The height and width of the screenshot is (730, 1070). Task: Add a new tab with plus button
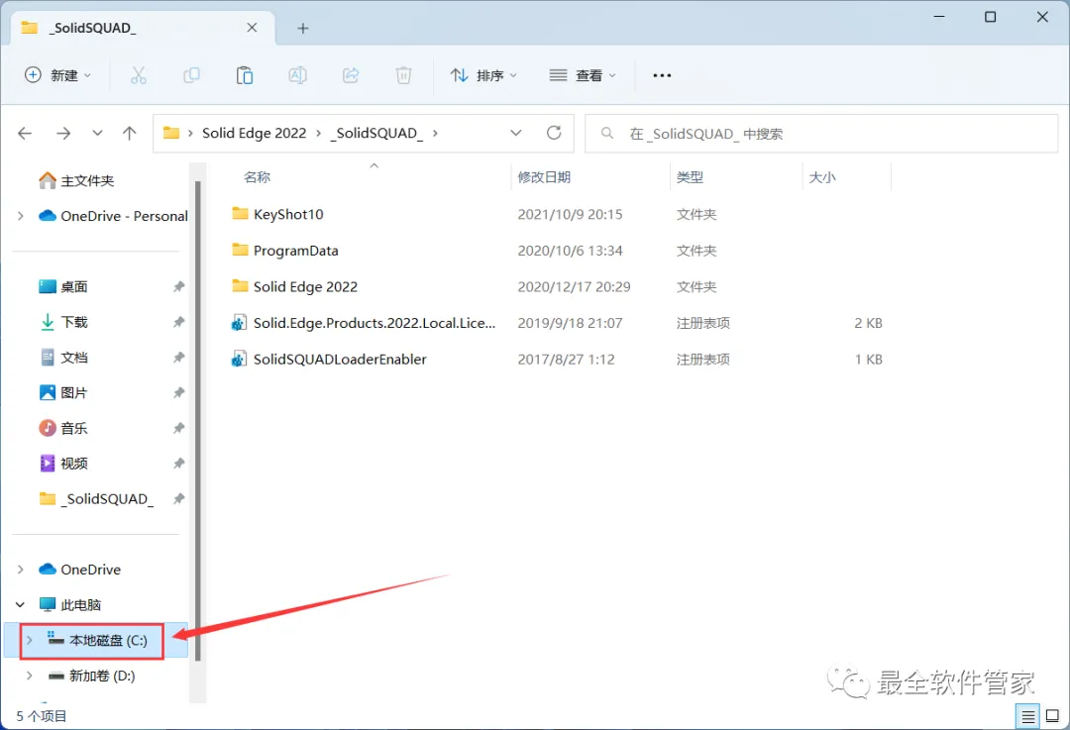pyautogui.click(x=303, y=28)
